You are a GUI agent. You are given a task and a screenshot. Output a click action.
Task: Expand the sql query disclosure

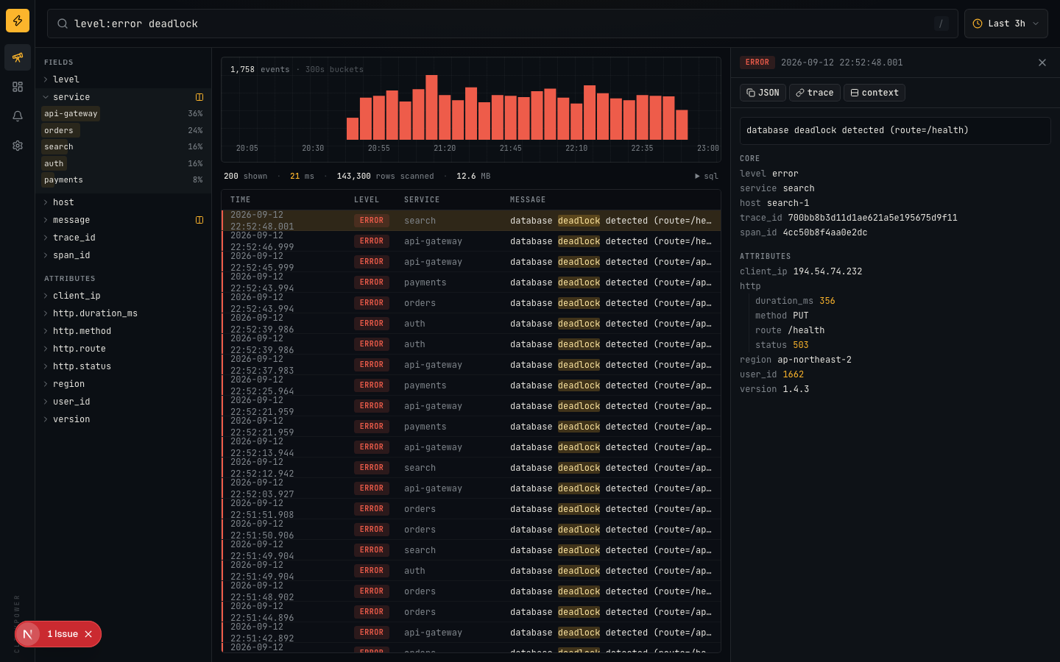point(707,177)
